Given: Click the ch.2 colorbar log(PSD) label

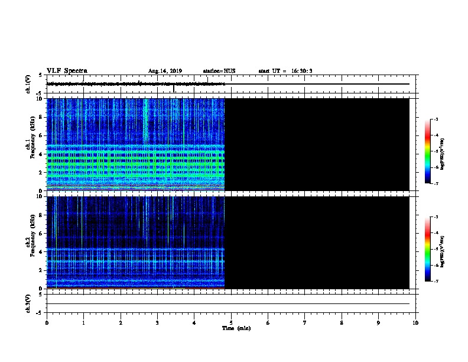Looking at the screenshot, I should click(x=442, y=251).
